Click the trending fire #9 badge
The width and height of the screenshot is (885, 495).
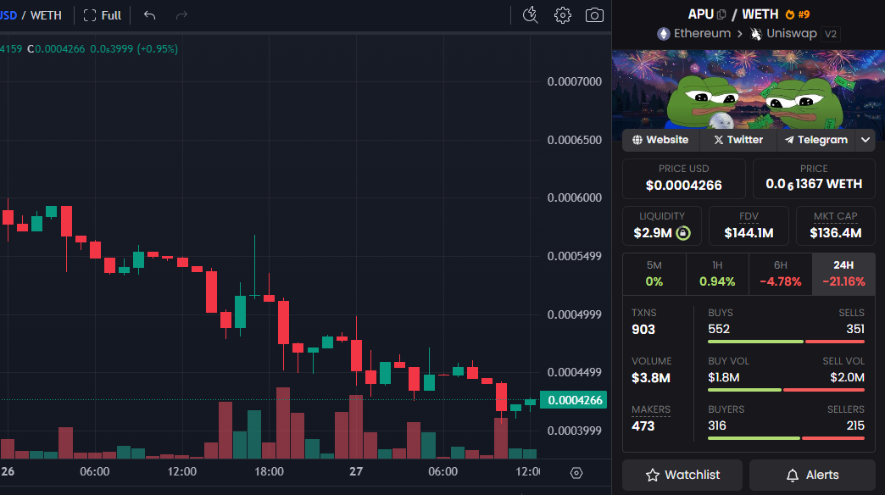798,14
